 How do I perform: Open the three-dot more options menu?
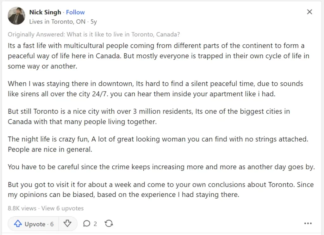click(x=308, y=223)
